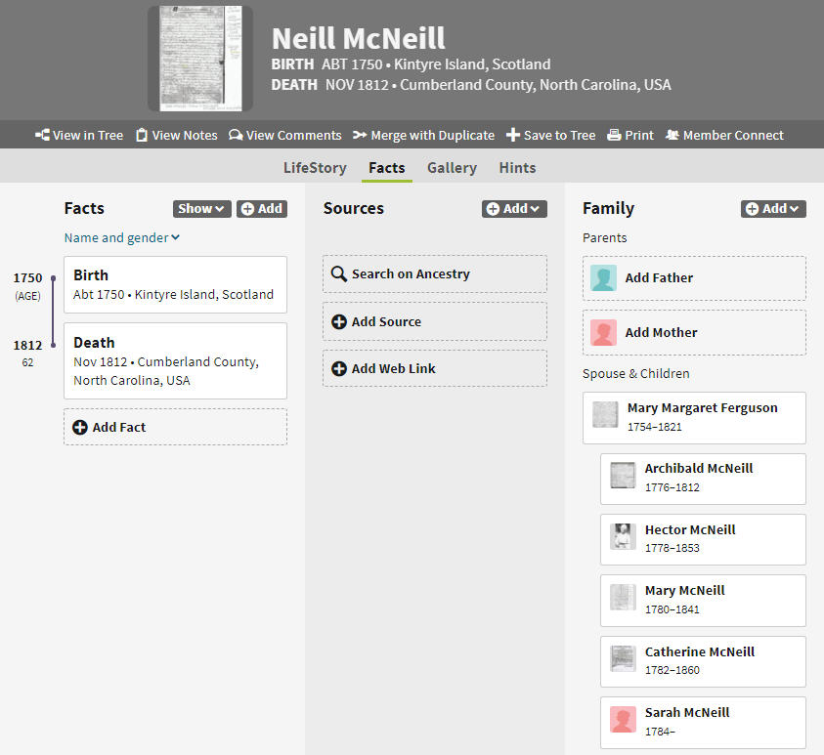This screenshot has width=824, height=755.
Task: Switch to the LifeStory tab
Action: [x=315, y=168]
